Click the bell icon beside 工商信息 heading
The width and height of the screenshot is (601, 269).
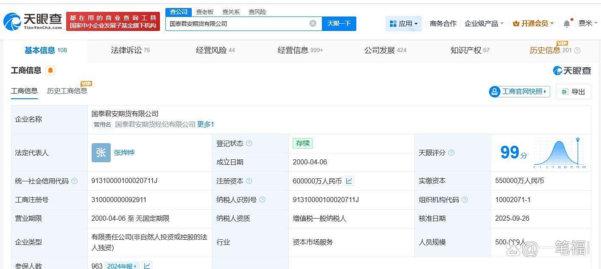(x=50, y=71)
